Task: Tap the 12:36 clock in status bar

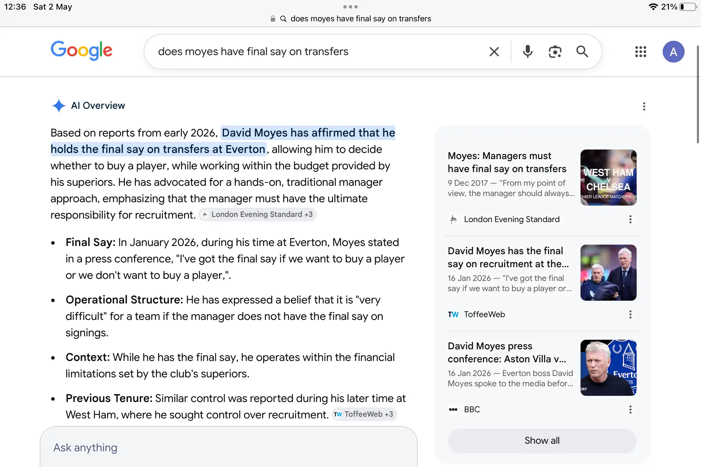Action: [15, 7]
